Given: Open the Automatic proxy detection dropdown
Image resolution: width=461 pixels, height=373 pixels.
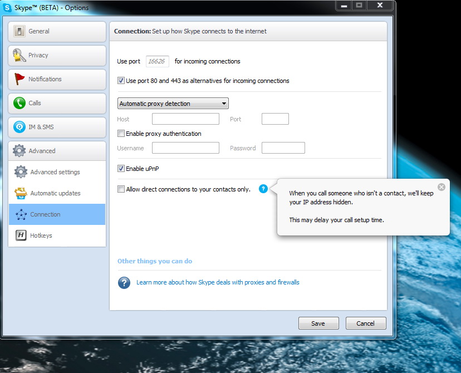Looking at the screenshot, I should (x=173, y=104).
